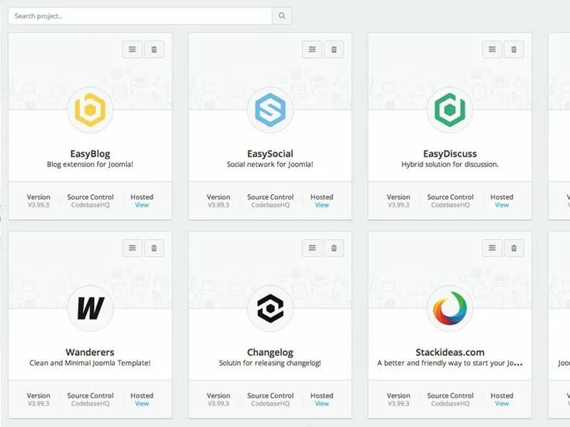The width and height of the screenshot is (570, 427).
Task: Select the Stackideas.com project title
Action: tap(450, 352)
